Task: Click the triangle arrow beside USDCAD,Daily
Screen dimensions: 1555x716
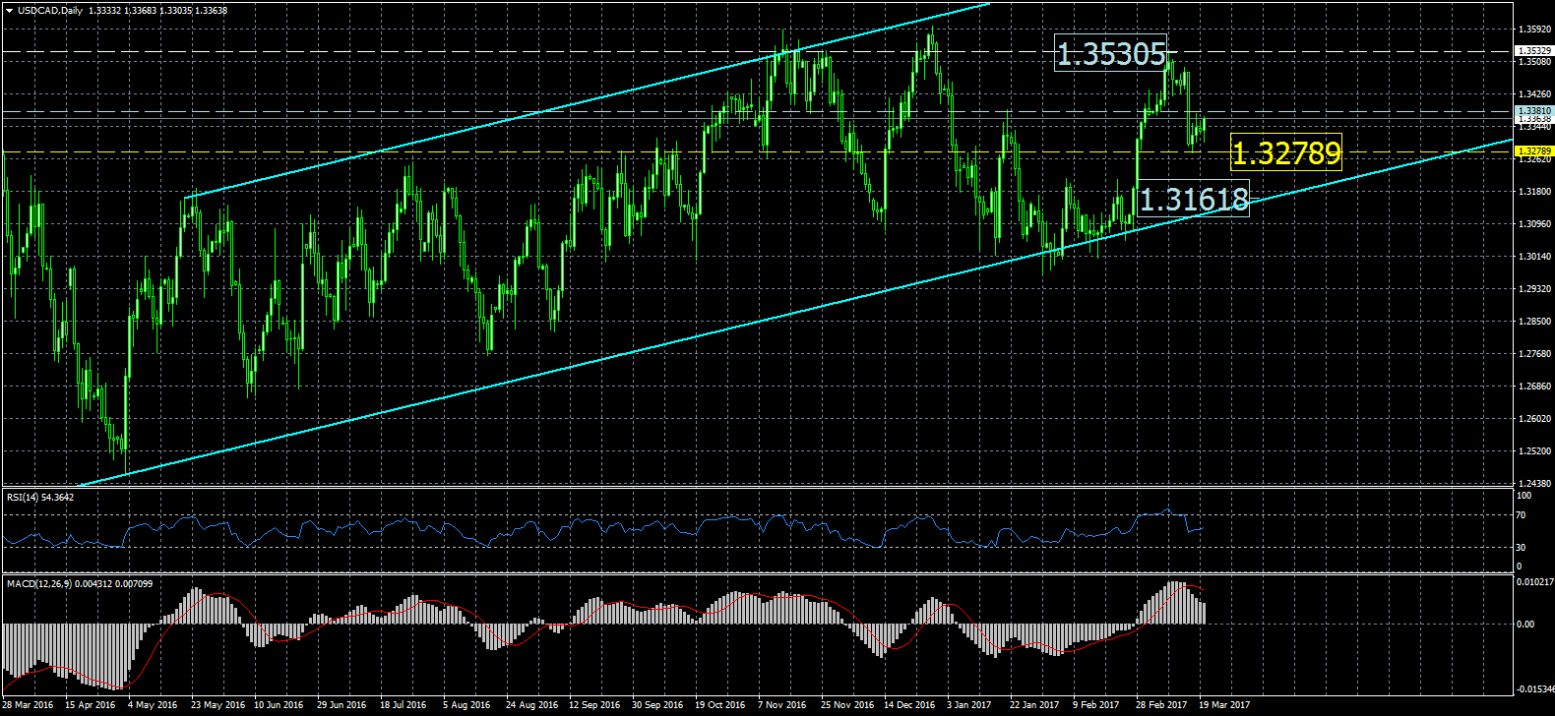Action: [x=9, y=11]
